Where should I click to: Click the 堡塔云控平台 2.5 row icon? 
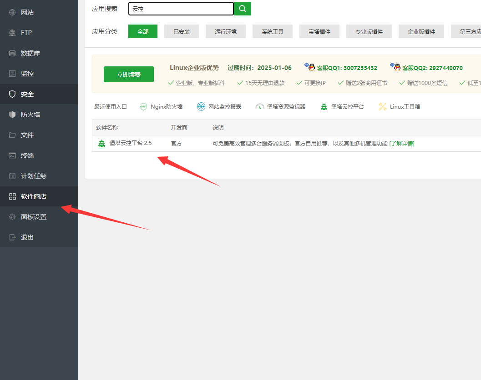click(x=101, y=144)
